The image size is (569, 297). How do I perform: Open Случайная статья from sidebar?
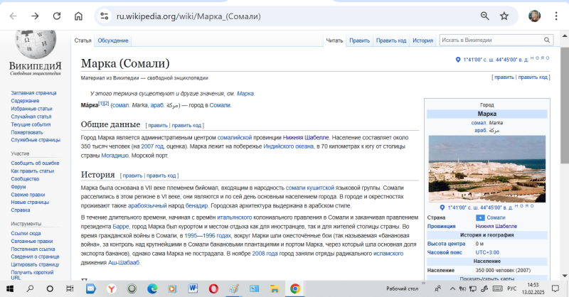pos(31,117)
